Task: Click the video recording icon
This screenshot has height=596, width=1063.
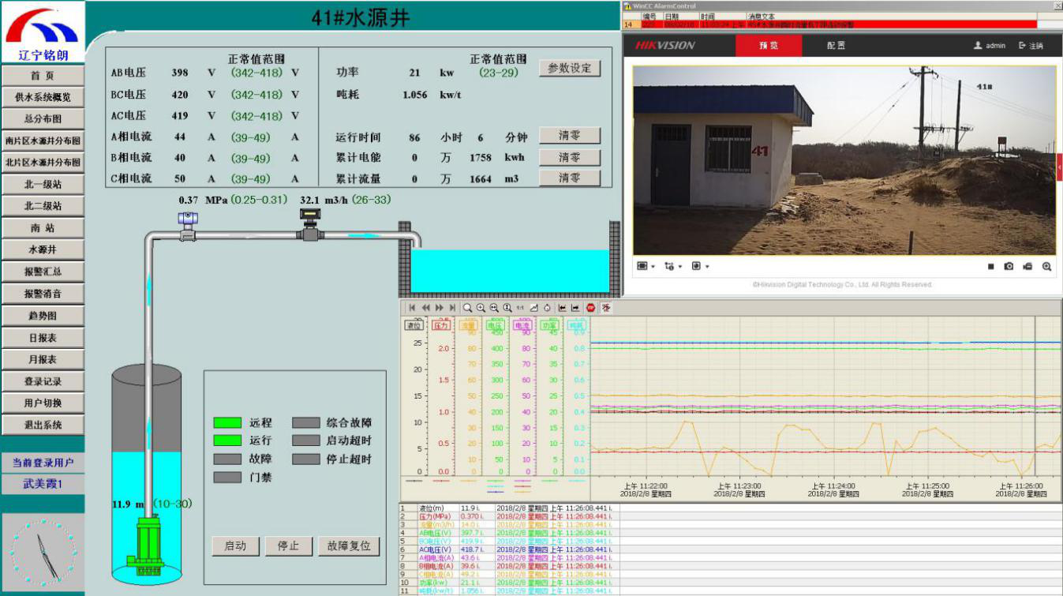Action: [1027, 267]
